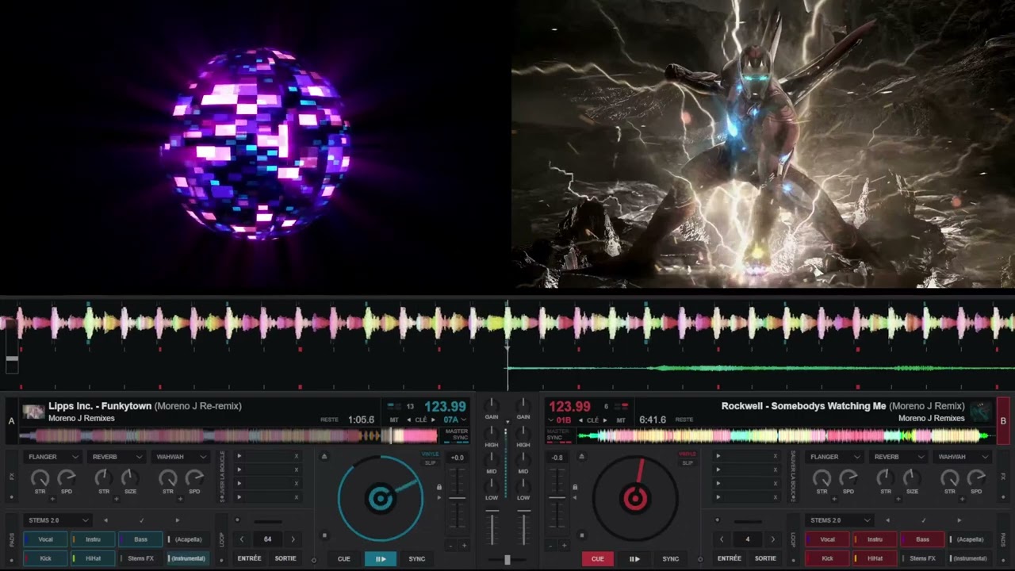Viewport: 1015px width, 571px height.
Task: Toggle Master Sync on deck A
Action: pyautogui.click(x=457, y=435)
